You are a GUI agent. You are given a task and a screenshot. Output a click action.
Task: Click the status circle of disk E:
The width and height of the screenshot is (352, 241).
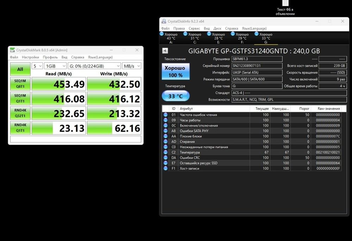(x=209, y=34)
